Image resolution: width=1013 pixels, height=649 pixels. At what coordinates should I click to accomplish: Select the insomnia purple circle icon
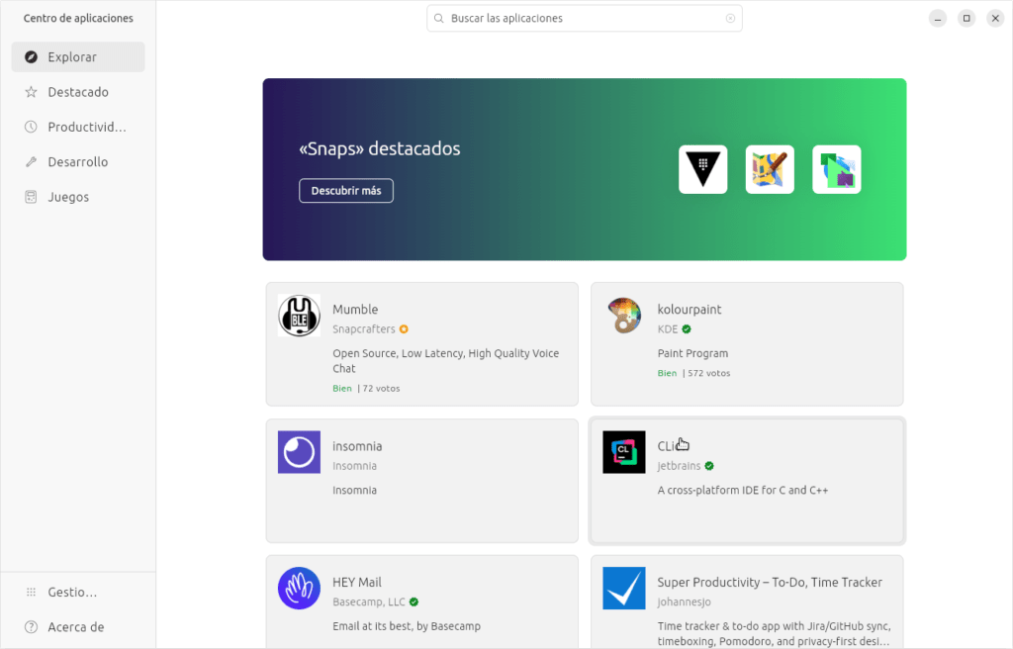[299, 452]
